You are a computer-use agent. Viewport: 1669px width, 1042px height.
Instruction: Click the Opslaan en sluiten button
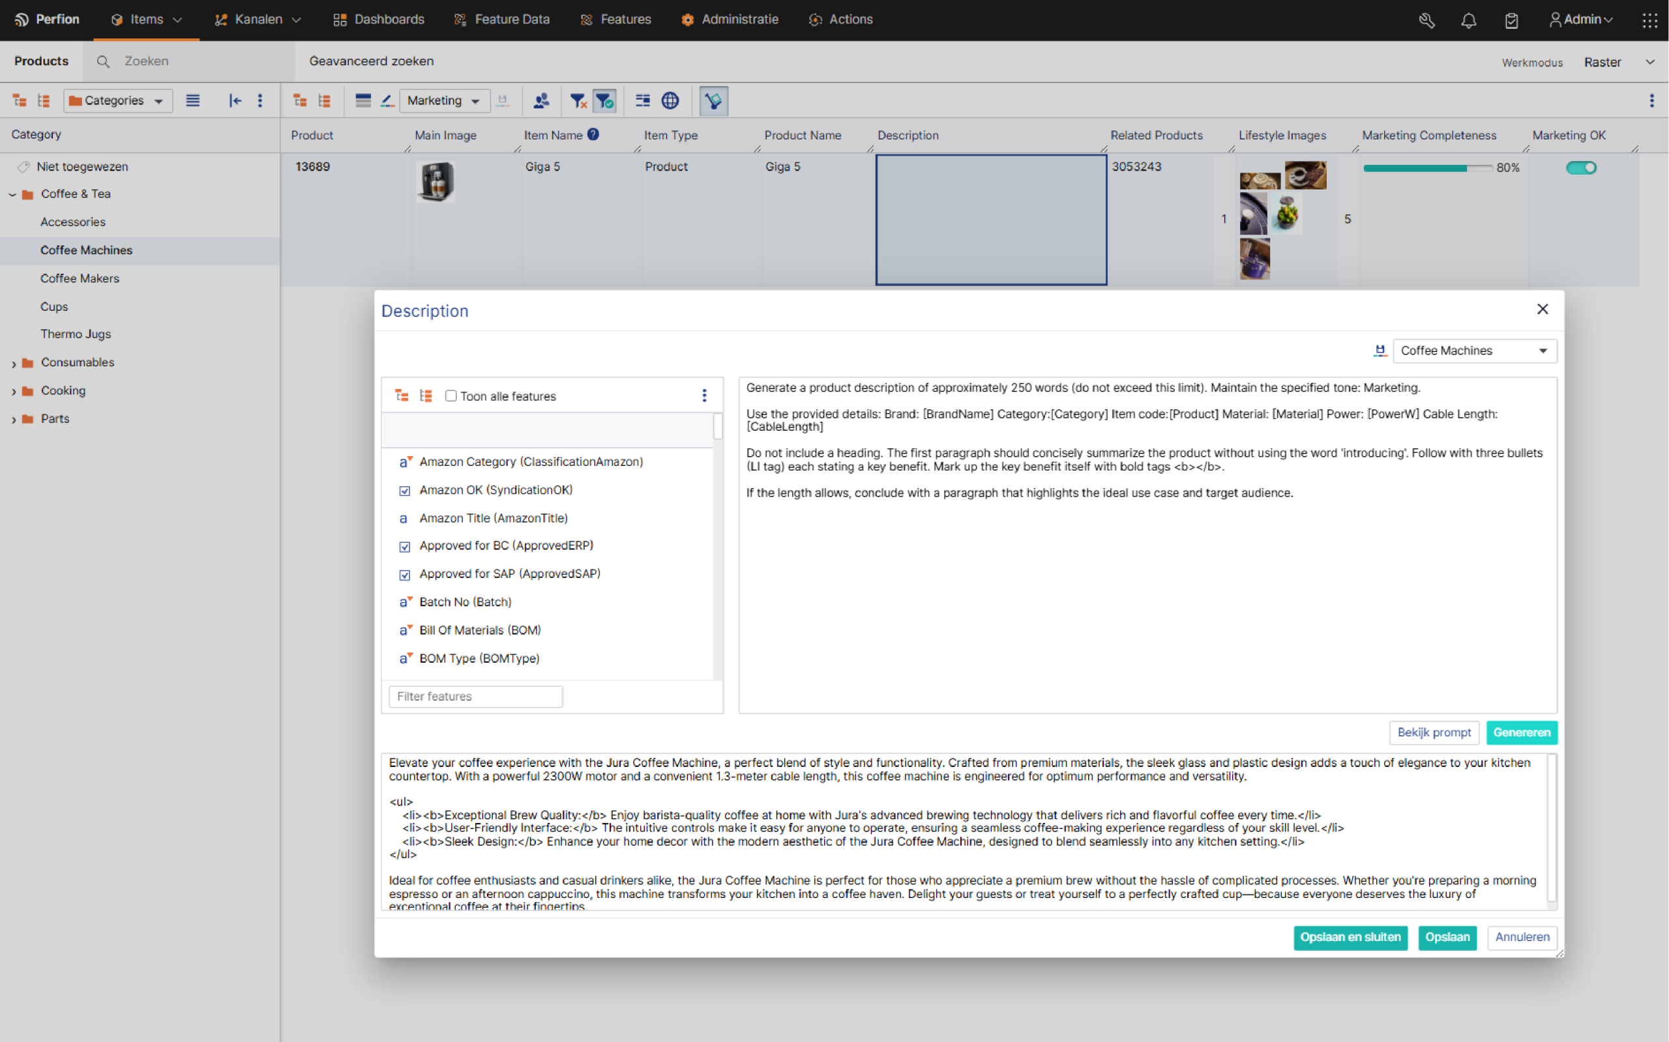1350,937
